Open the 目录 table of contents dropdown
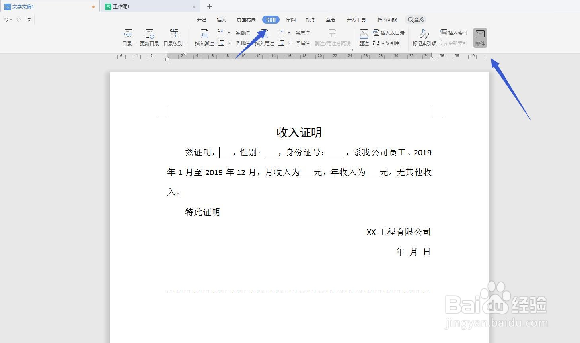Image resolution: width=580 pixels, height=343 pixels. (x=128, y=38)
